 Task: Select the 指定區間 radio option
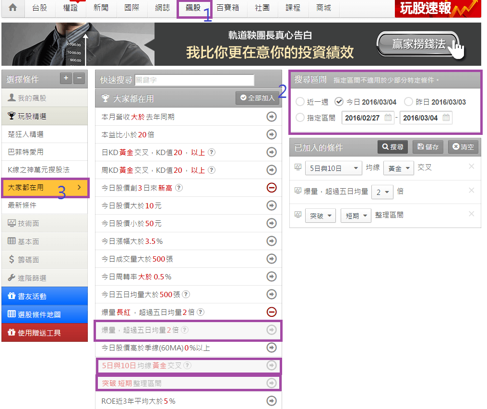[300, 118]
